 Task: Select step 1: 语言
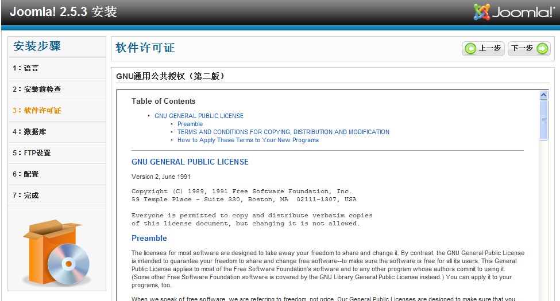tap(57, 68)
